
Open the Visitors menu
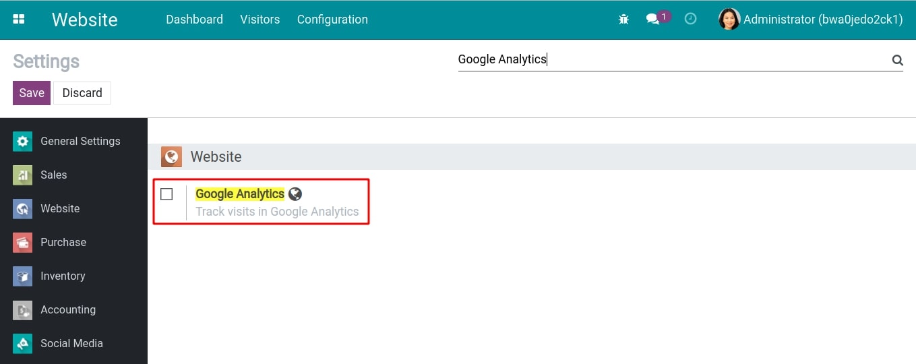coord(259,20)
